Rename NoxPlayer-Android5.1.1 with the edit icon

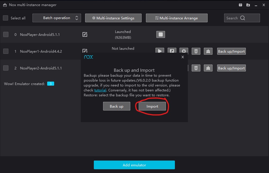point(85,34)
